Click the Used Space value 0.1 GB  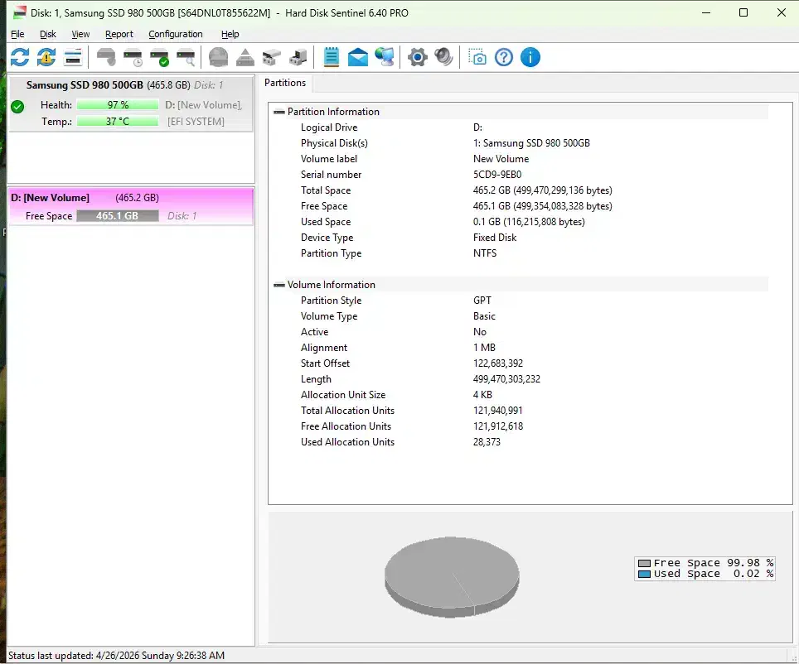click(x=529, y=222)
